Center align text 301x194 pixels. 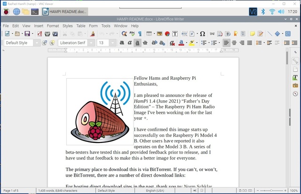(234, 43)
